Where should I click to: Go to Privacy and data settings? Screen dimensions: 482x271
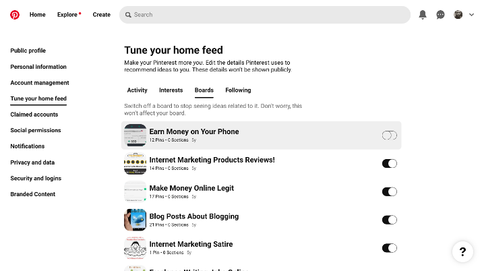32,162
